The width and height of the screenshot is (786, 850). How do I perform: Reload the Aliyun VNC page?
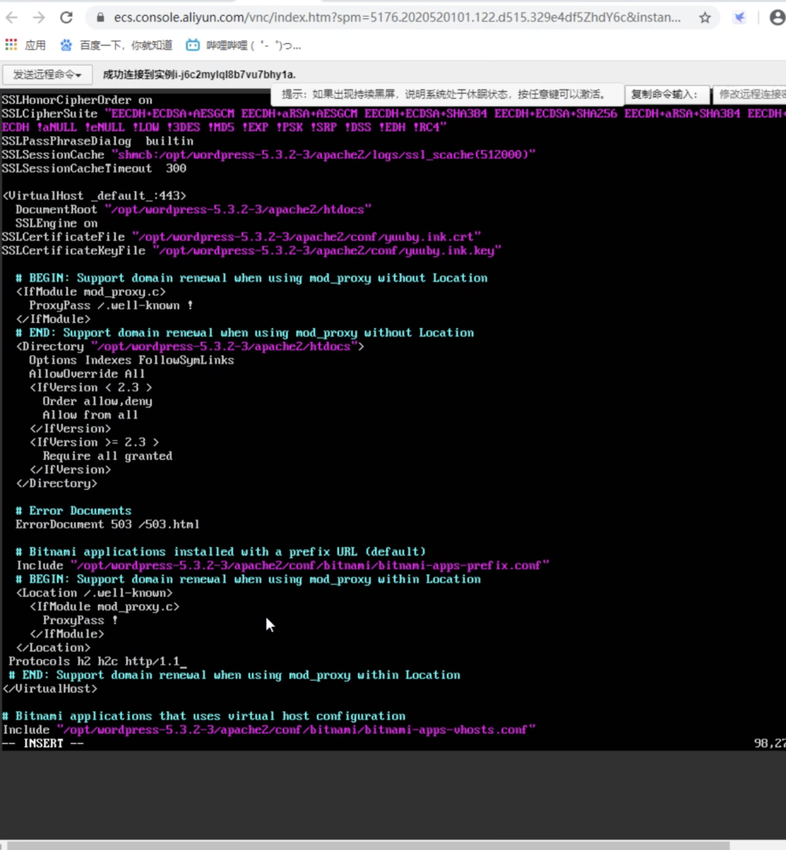pyautogui.click(x=66, y=17)
